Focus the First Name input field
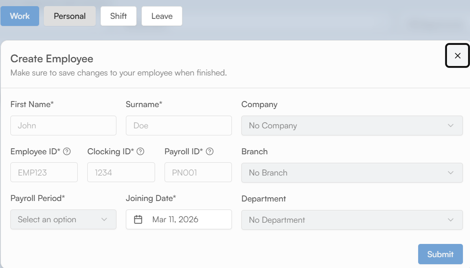Screen dimensions: 470x268 pyautogui.click(x=63, y=126)
